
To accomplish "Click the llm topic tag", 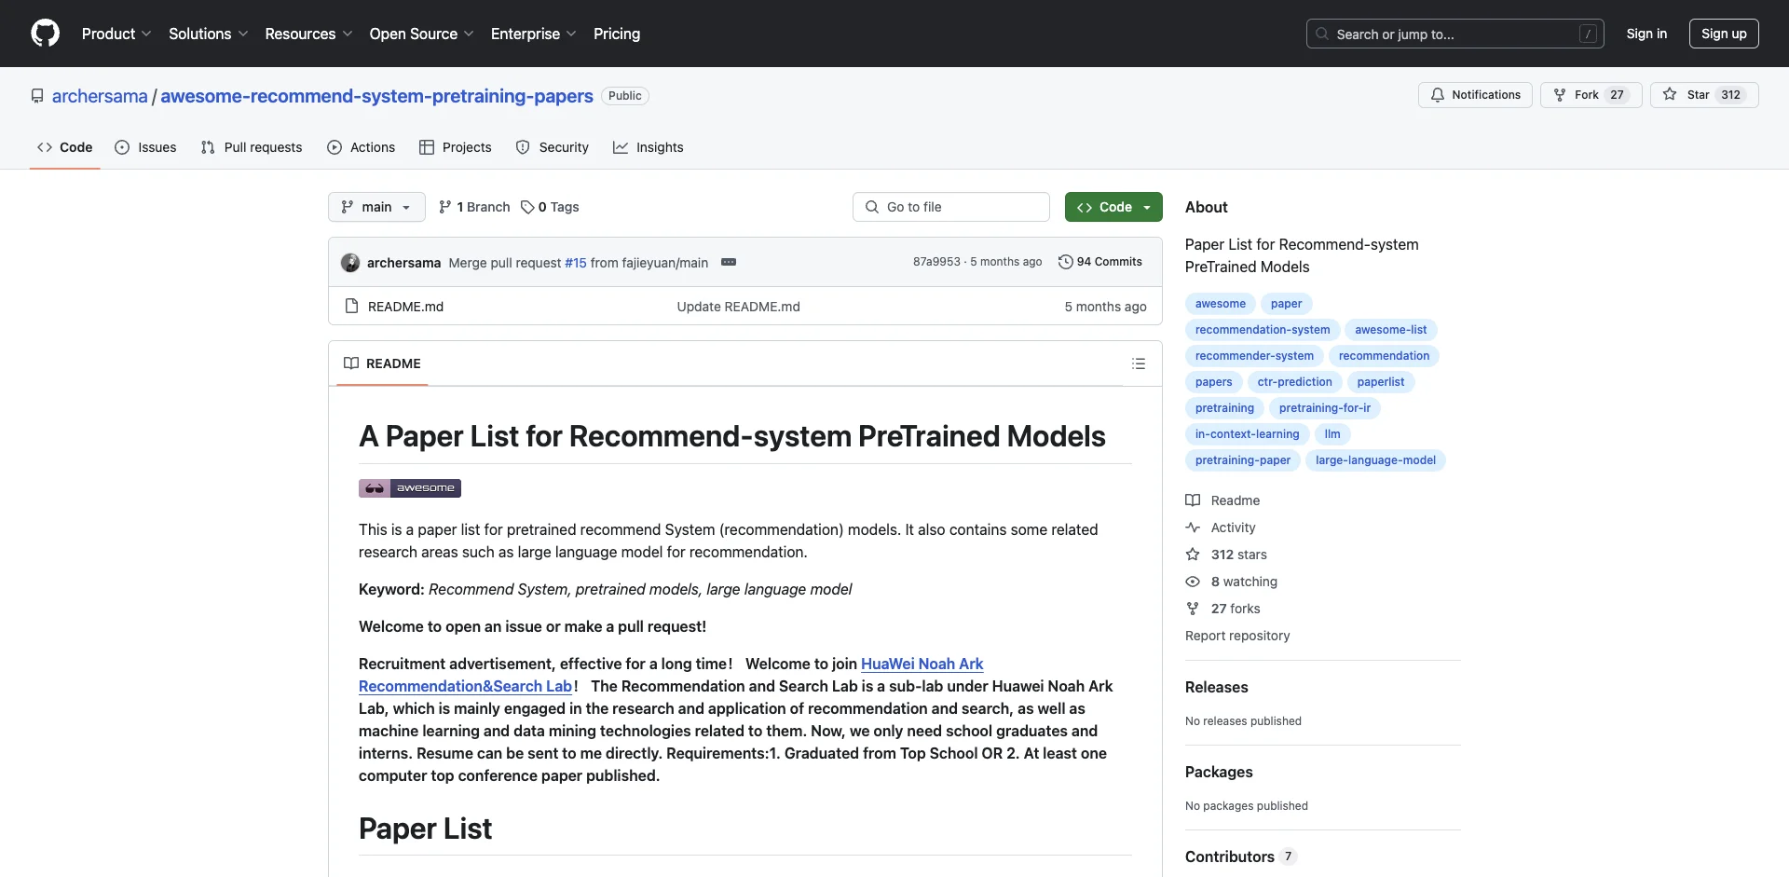I will pyautogui.click(x=1332, y=434).
